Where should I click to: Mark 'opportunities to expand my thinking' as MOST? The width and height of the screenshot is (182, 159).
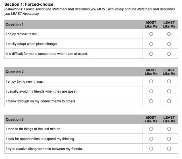click(151, 139)
